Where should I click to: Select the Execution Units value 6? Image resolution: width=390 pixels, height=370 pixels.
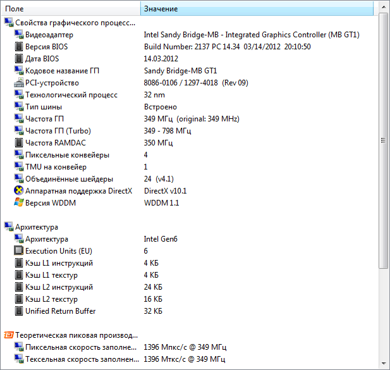[x=146, y=251]
